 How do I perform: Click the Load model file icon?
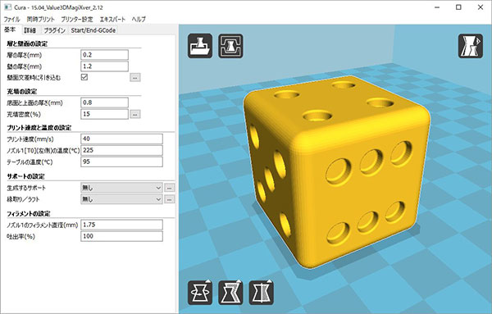(x=200, y=46)
